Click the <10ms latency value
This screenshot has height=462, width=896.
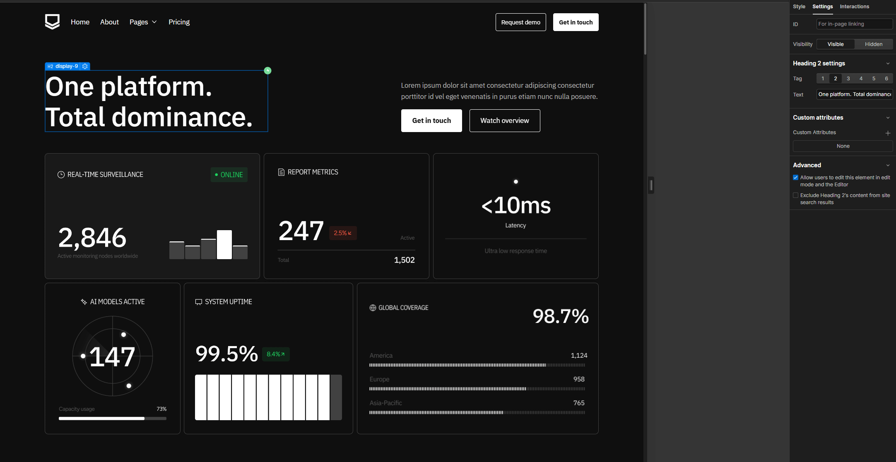click(516, 205)
